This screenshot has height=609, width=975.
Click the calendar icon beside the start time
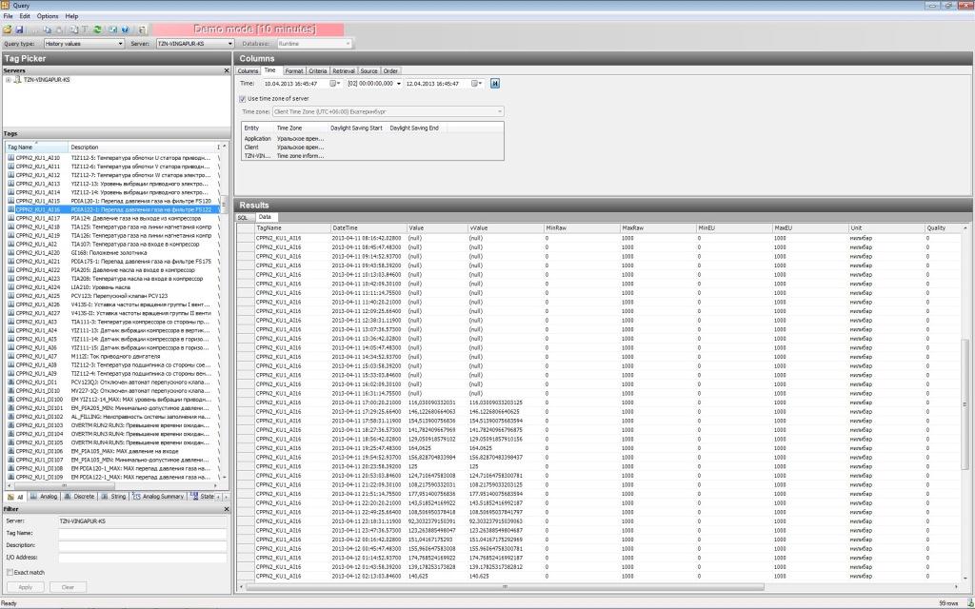tap(334, 84)
